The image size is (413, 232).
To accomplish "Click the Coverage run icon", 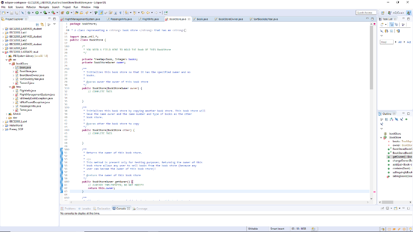I will click(x=45, y=12).
